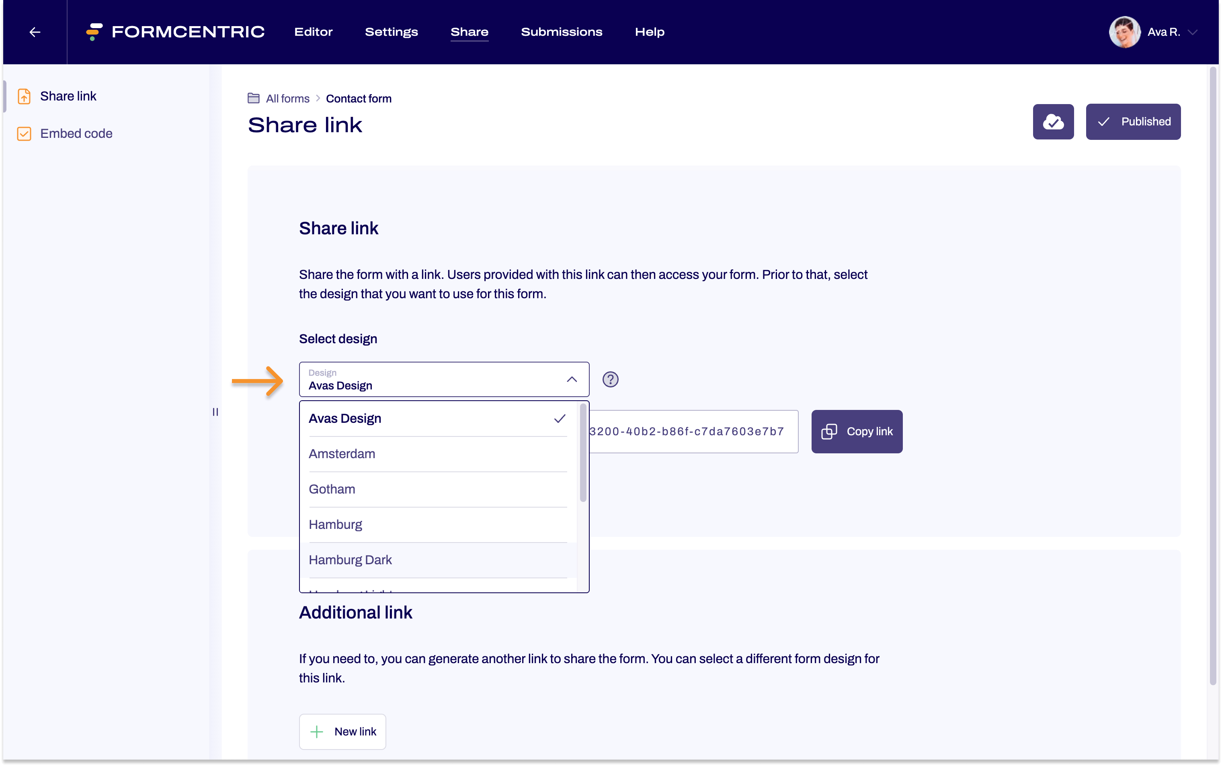Click the Copy link button

pos(856,431)
